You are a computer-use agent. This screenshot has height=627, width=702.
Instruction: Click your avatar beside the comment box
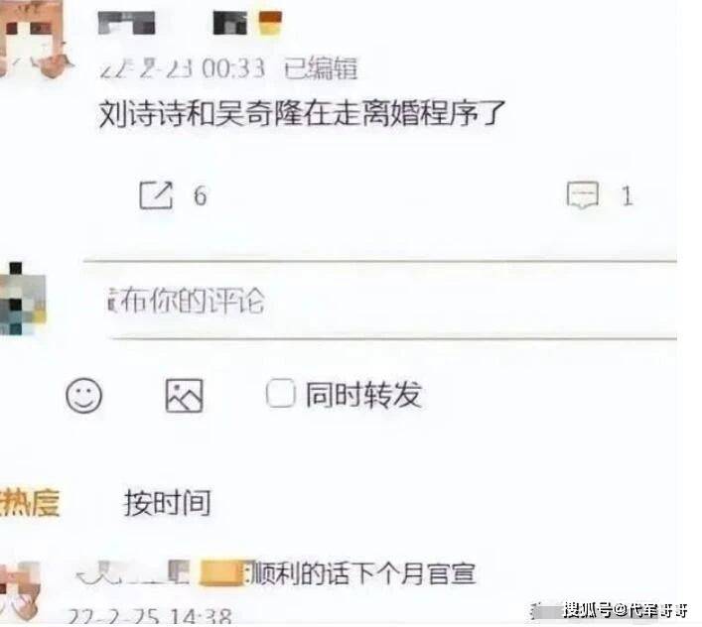click(23, 299)
